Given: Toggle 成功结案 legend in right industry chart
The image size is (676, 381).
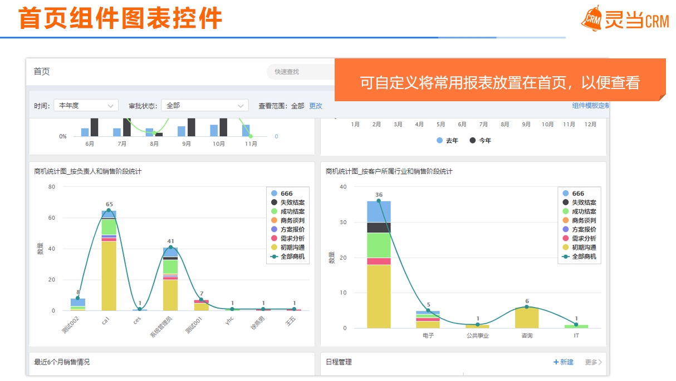Looking at the screenshot, I should pos(579,211).
